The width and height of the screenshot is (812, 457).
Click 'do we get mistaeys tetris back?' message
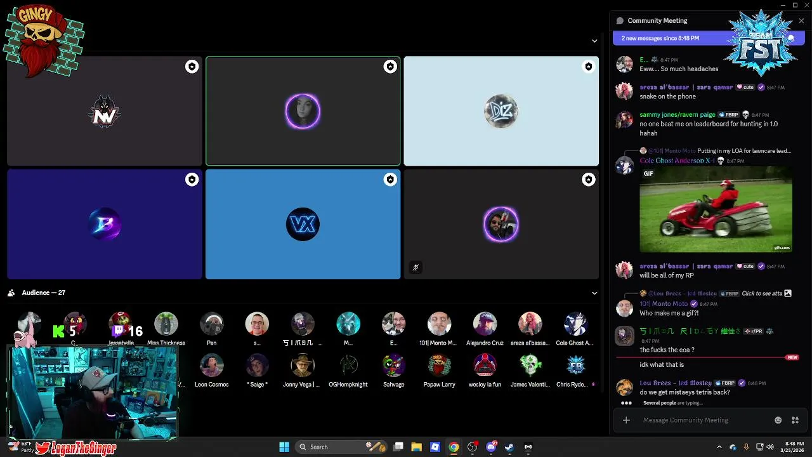pyautogui.click(x=684, y=392)
